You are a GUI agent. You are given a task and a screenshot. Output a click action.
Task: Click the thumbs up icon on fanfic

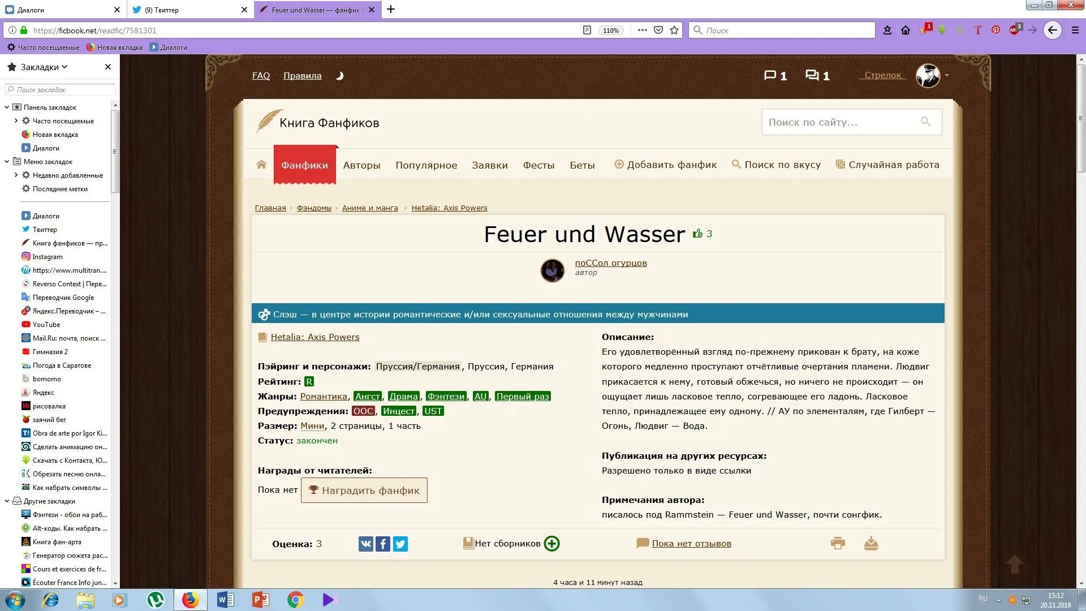point(697,234)
